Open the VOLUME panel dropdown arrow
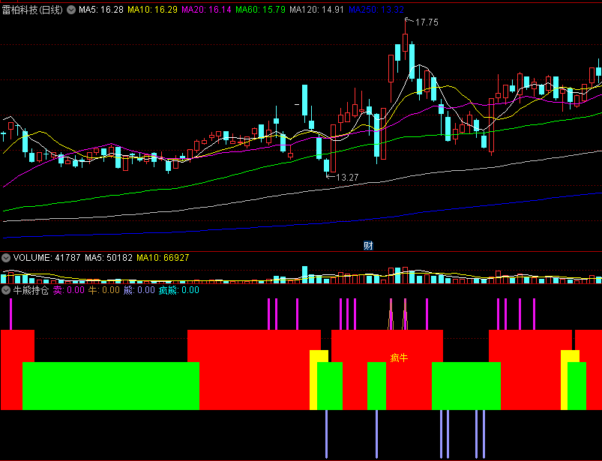The width and height of the screenshot is (602, 461). tap(6, 258)
